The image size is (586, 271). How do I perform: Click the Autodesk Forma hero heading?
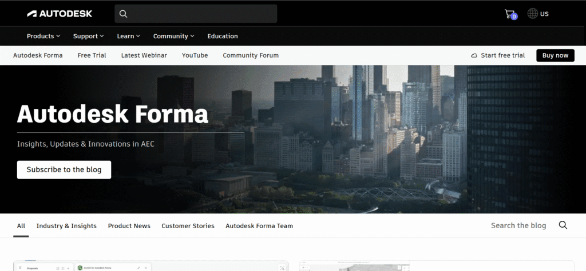tap(113, 114)
